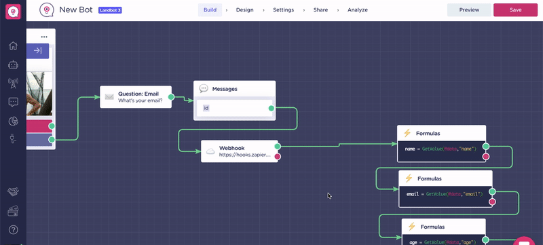Click the Landbot 3 badge

(110, 10)
